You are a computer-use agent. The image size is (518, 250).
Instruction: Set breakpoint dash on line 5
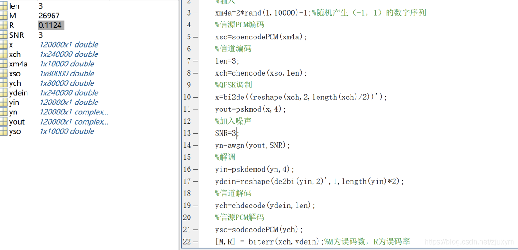(x=195, y=37)
